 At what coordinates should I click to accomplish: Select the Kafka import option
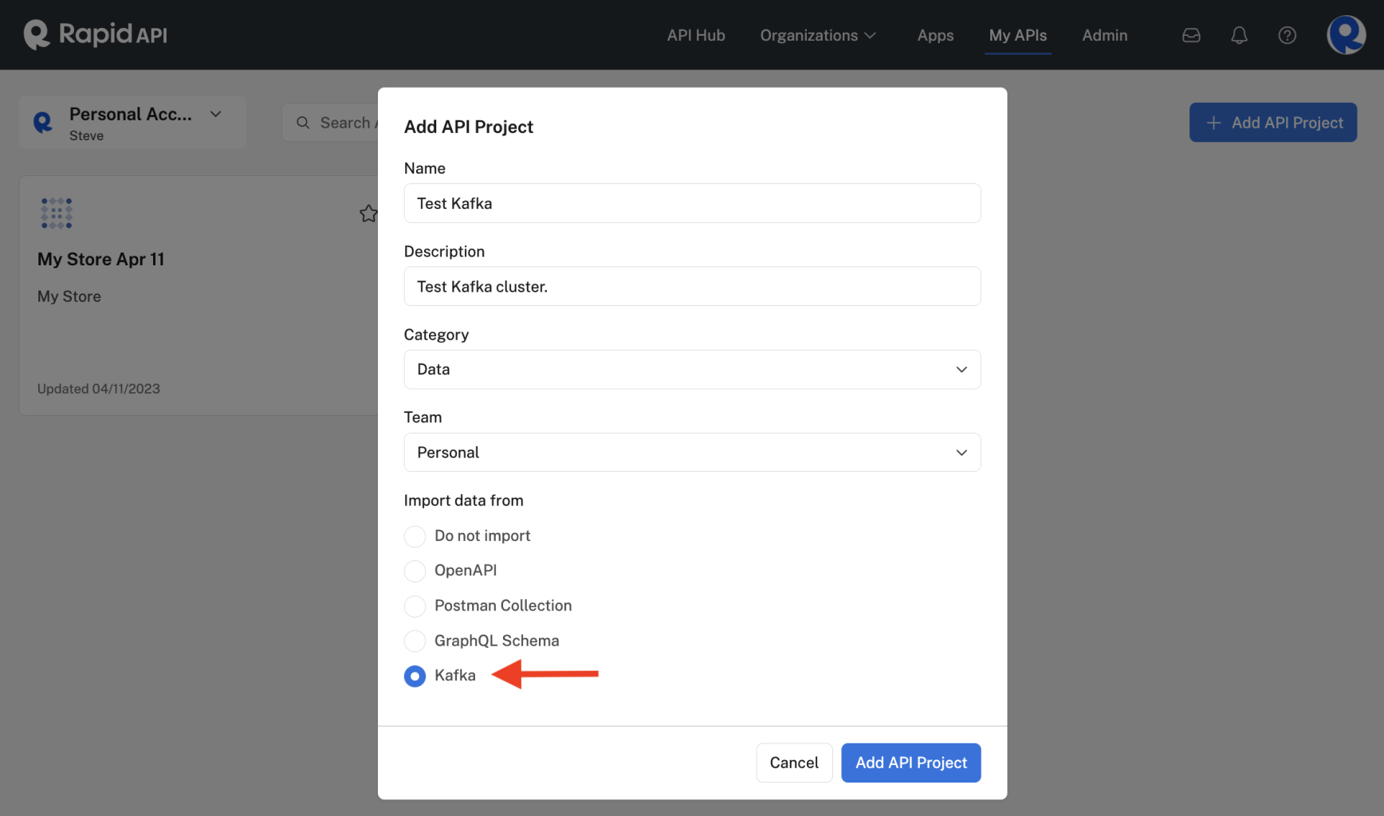[x=415, y=676]
